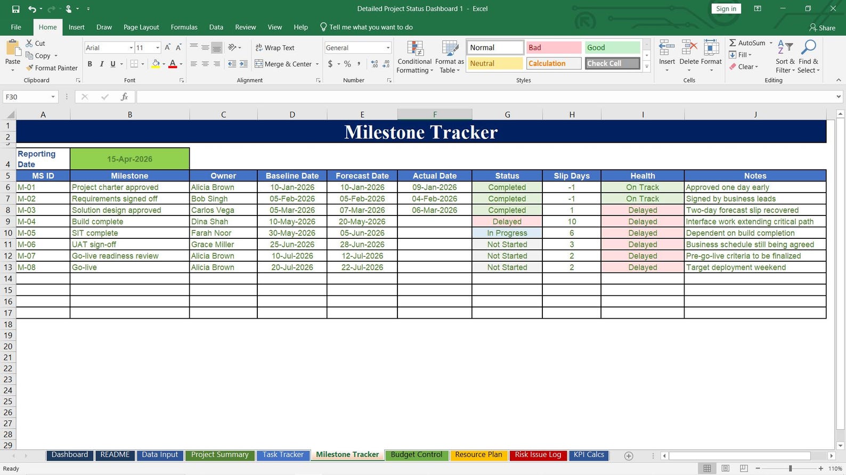Enable middle vertical alignment
Viewport: 846px width, 475px height.
pyautogui.click(x=205, y=48)
